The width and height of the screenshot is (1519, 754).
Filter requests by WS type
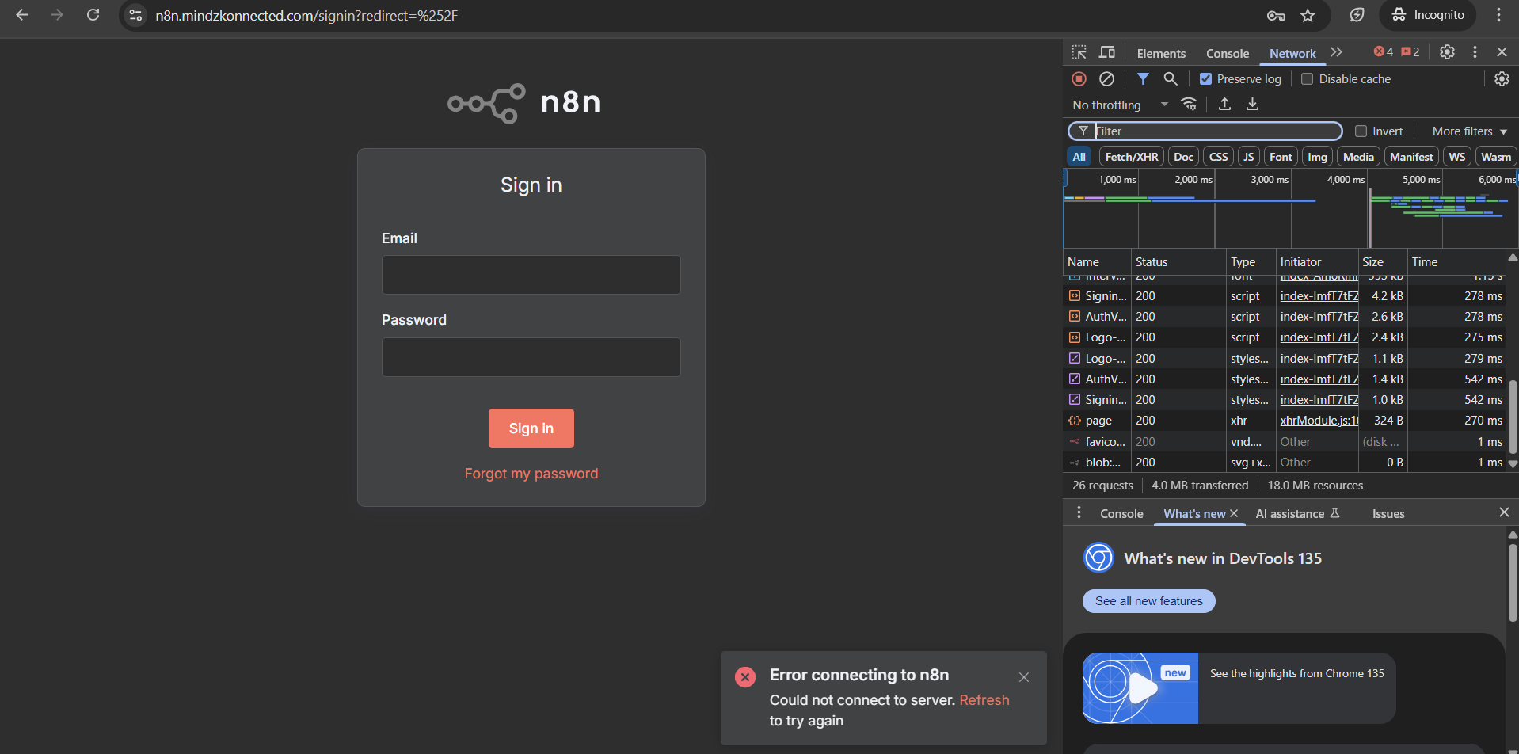(x=1457, y=157)
